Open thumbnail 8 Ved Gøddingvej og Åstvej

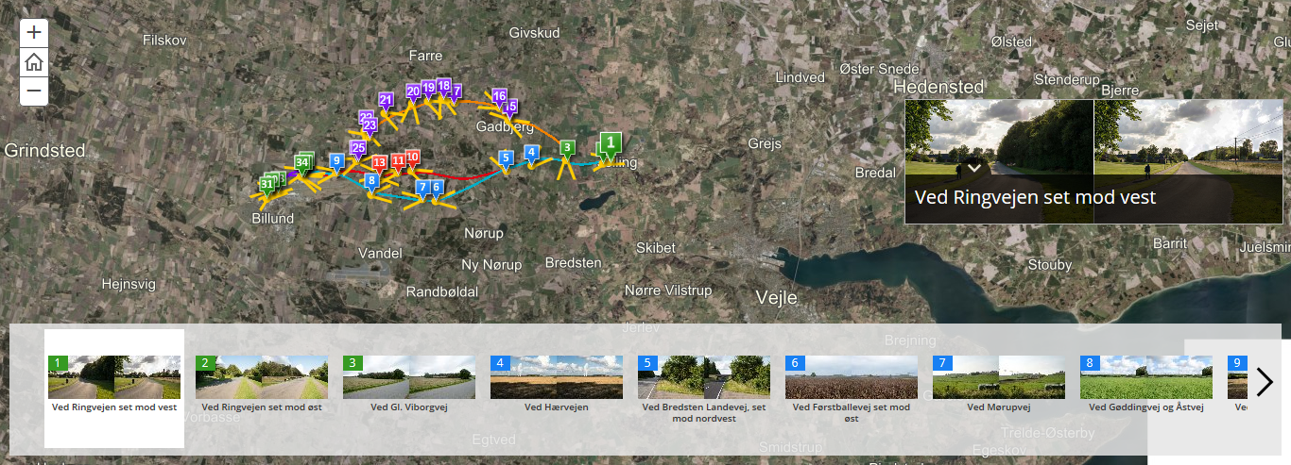tap(1146, 384)
